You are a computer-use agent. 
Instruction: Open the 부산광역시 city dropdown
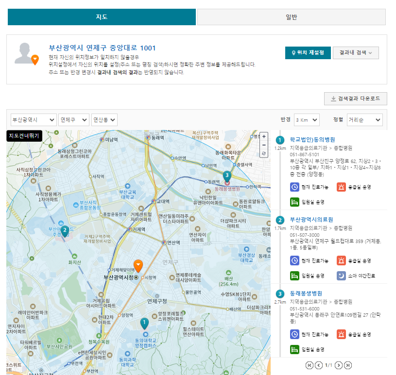34,120
